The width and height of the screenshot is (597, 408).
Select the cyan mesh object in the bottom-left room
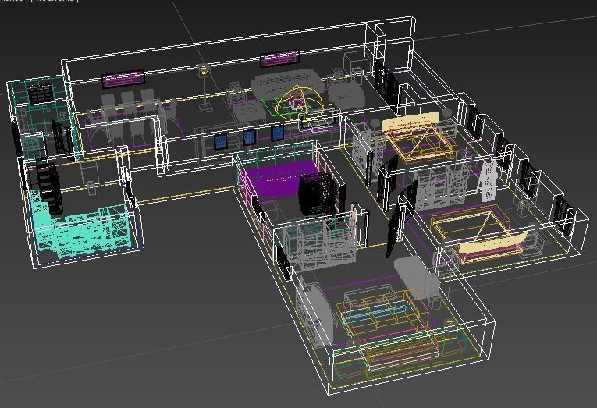click(82, 227)
